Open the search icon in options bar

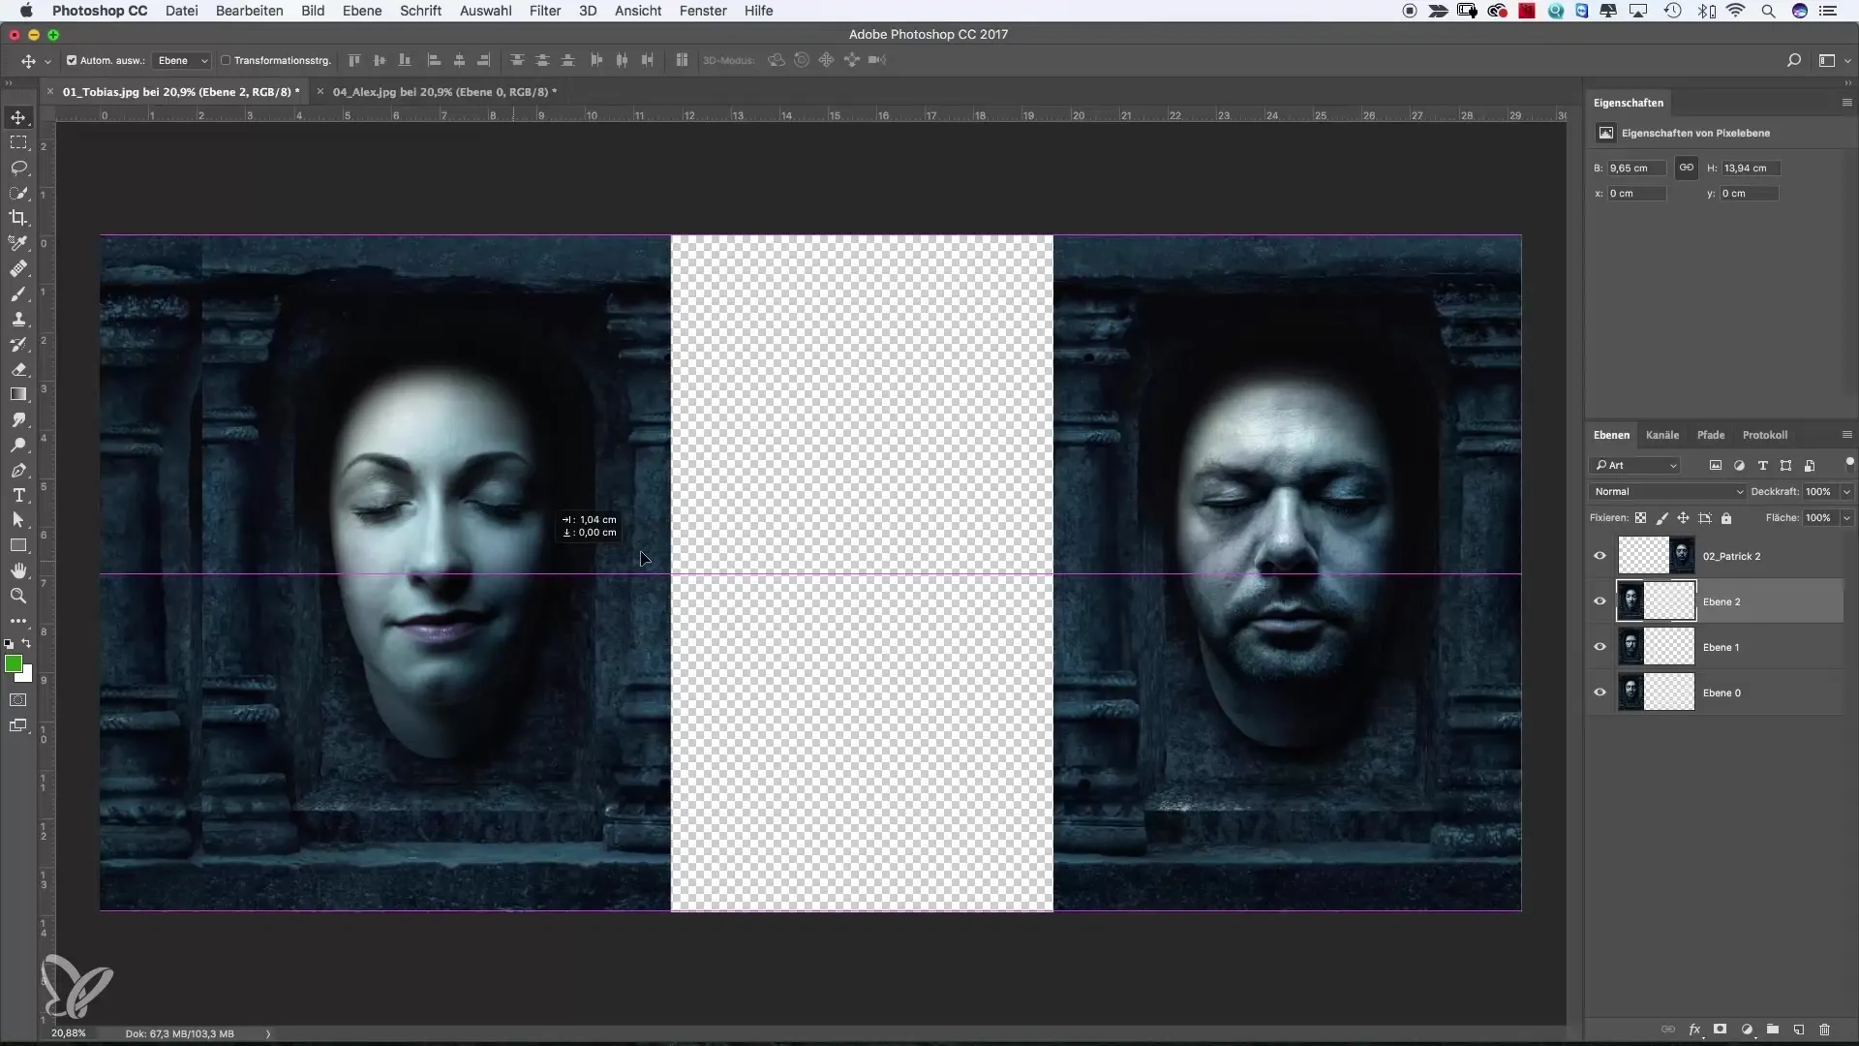click(x=1793, y=60)
